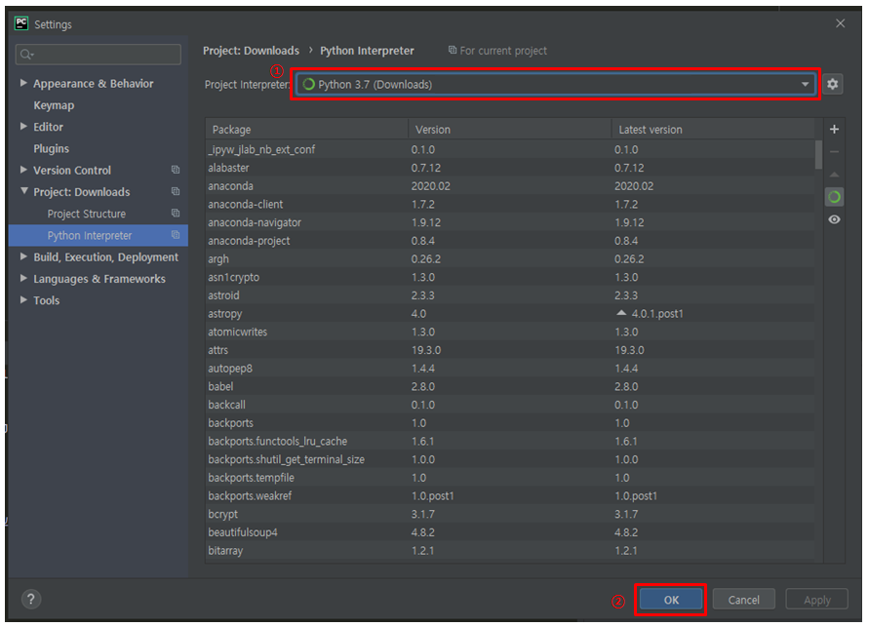Screen dimensions: 869x627
Task: Select the autopep8 package row
Action: tap(510, 369)
